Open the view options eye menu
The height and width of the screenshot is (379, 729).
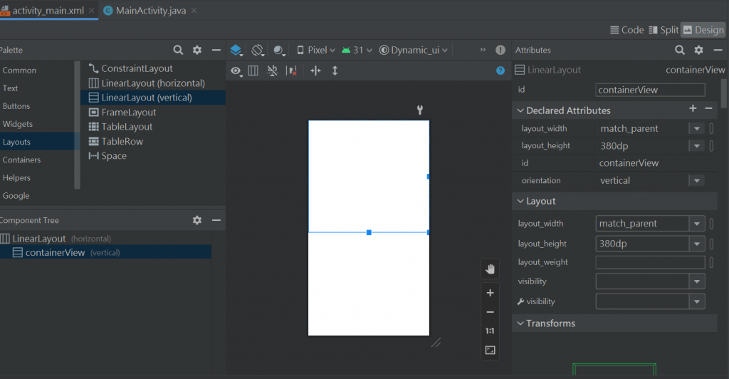click(x=236, y=71)
